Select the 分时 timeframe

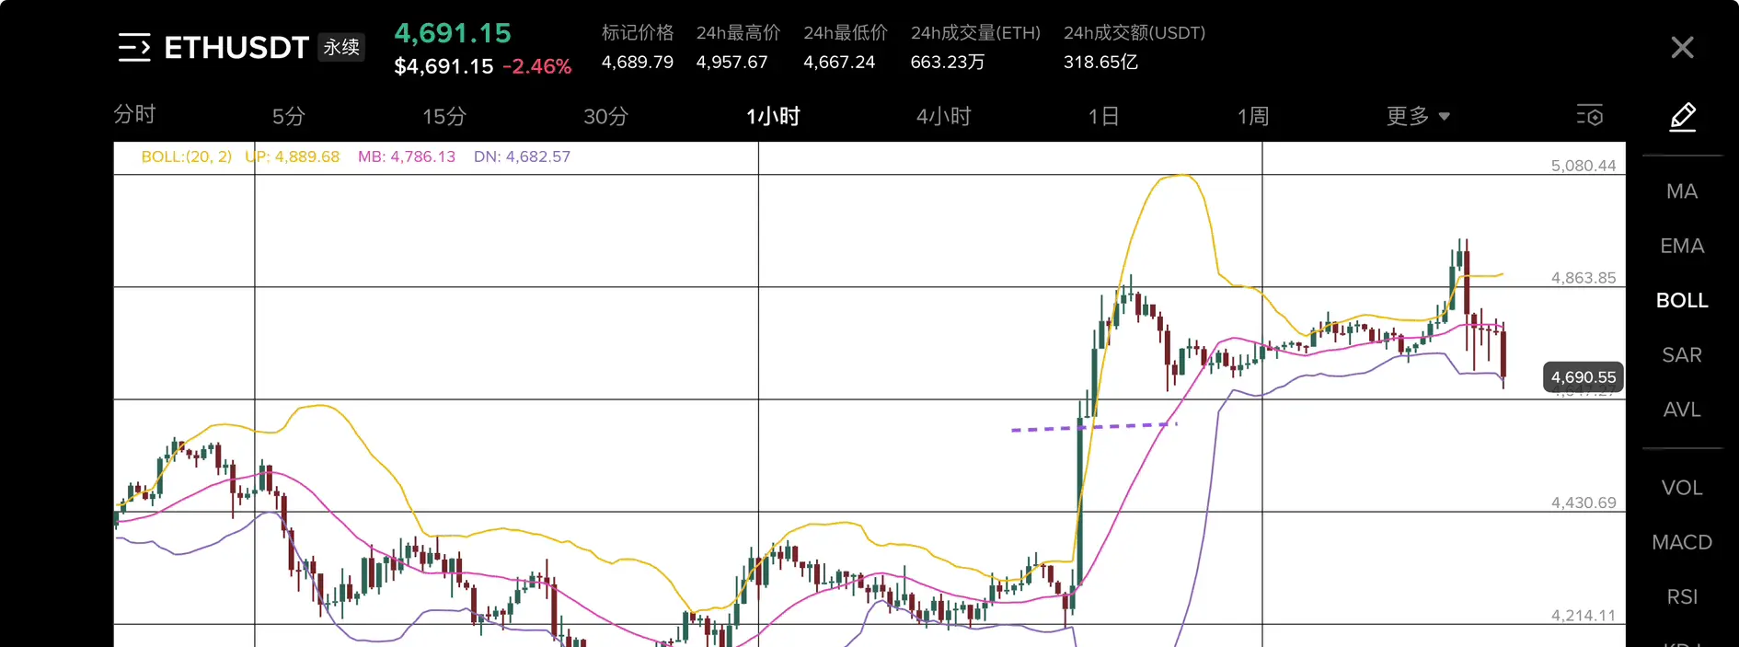tap(134, 114)
